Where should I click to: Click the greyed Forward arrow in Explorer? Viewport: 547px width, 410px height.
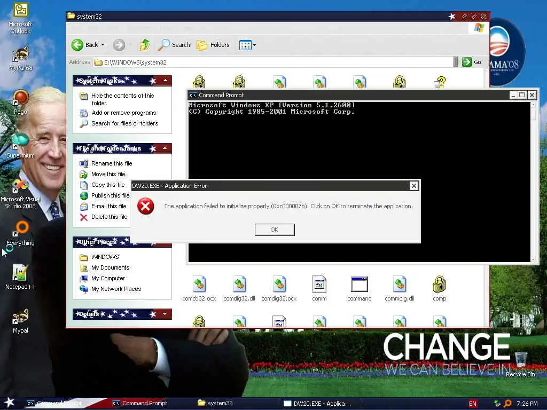point(119,45)
